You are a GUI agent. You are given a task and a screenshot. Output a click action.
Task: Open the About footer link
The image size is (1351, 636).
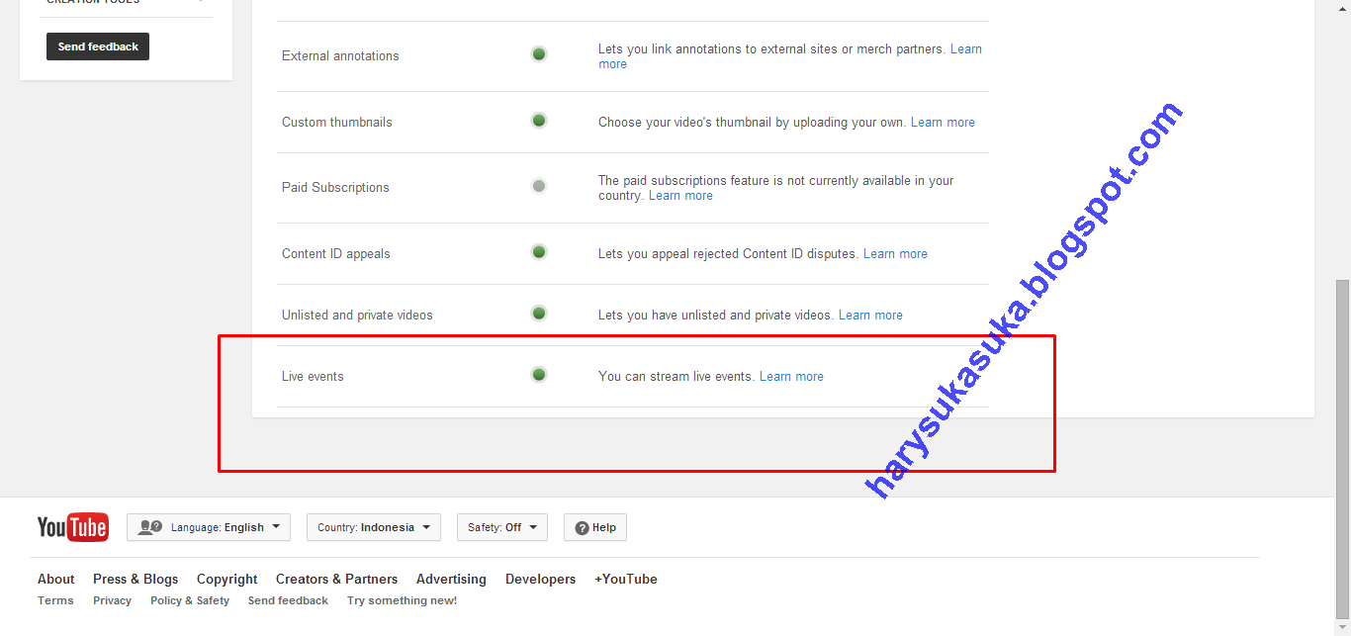[x=55, y=579]
